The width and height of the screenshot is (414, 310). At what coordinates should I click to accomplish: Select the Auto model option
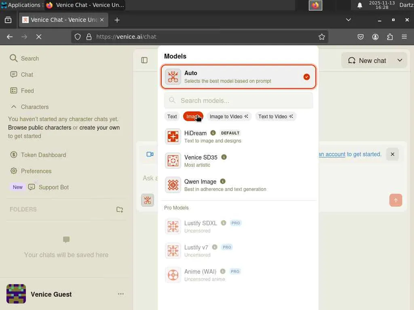click(x=238, y=77)
